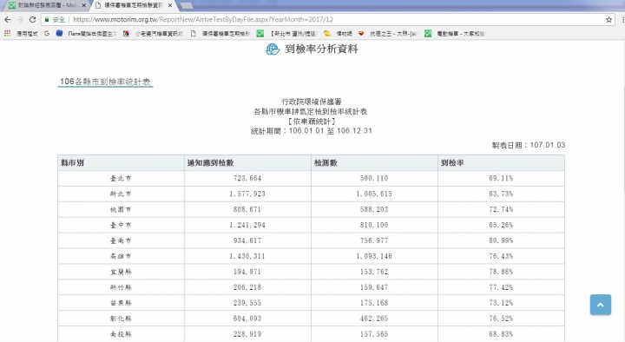625x342 pixels.
Task: Select the 苗栗縣 row label
Action: (121, 303)
